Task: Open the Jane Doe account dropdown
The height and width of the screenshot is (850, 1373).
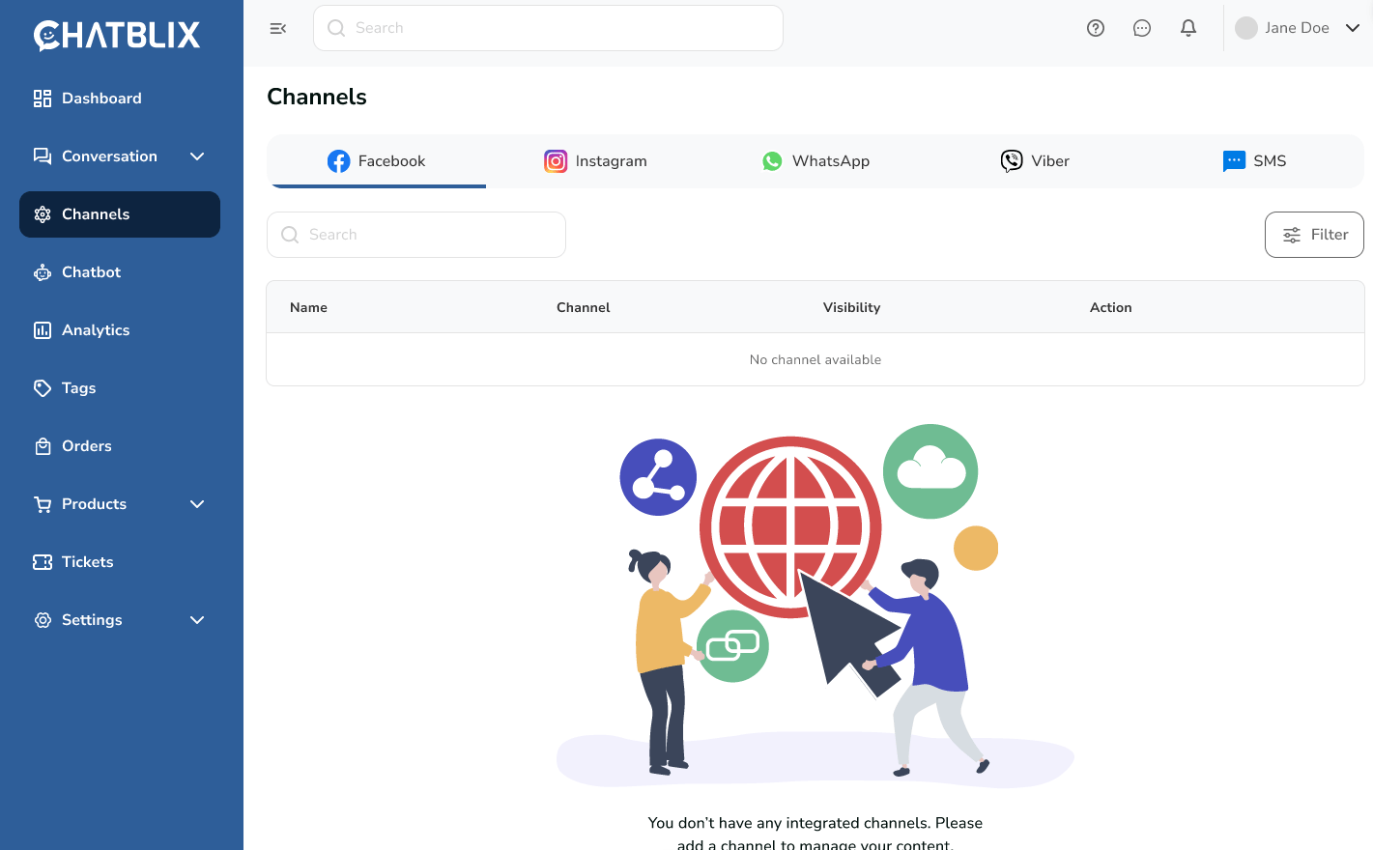Action: pos(1299,27)
